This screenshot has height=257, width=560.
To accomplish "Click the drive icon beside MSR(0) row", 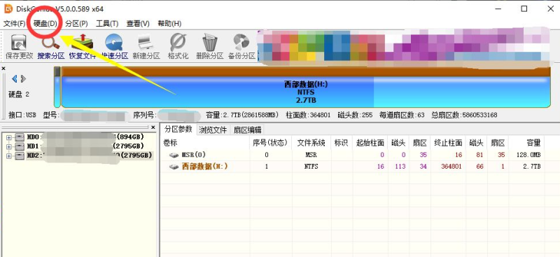I will 174,155.
